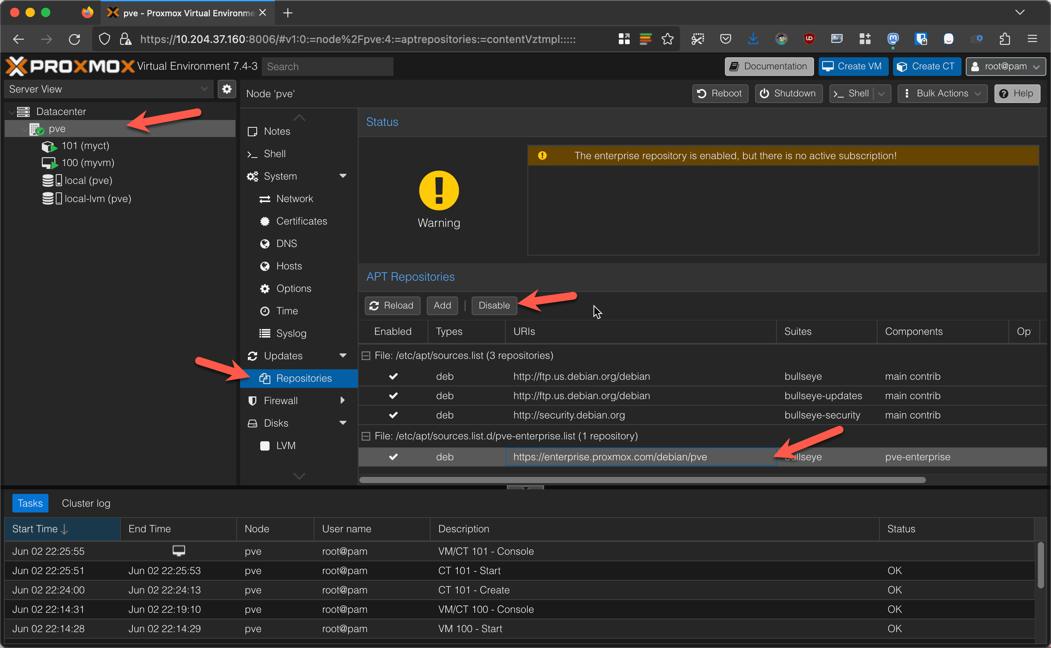
Task: Open the Shell type dropdown arrow
Action: coord(882,93)
